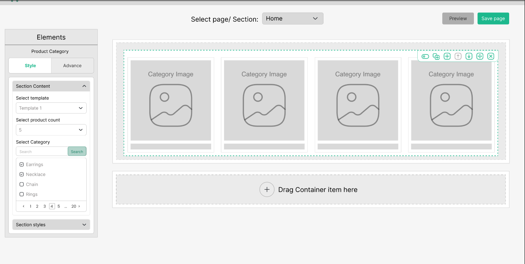The width and height of the screenshot is (525, 264).
Task: Focus the category Search input field
Action: [x=42, y=151]
